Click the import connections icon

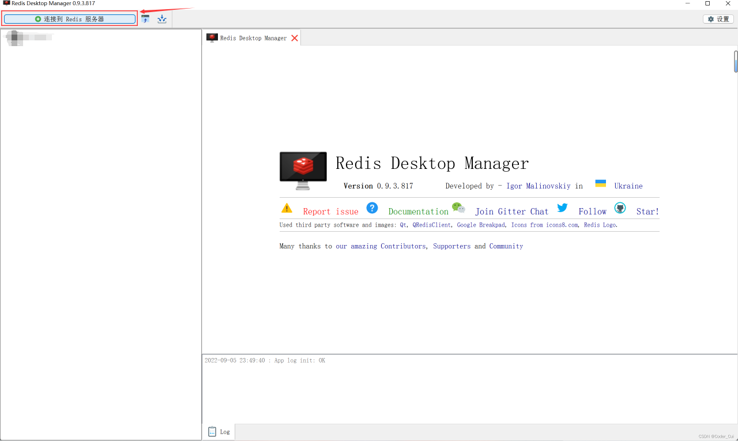(145, 19)
